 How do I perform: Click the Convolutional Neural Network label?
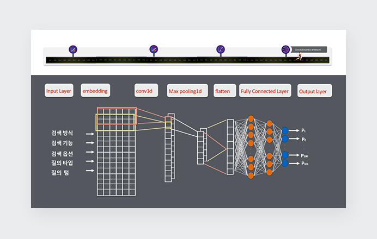(x=309, y=49)
